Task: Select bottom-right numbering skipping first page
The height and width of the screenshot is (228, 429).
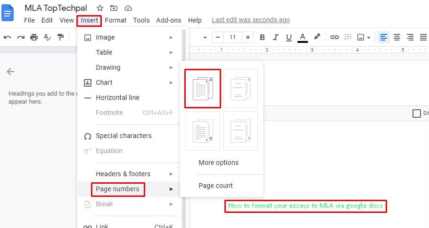Action: click(x=240, y=131)
